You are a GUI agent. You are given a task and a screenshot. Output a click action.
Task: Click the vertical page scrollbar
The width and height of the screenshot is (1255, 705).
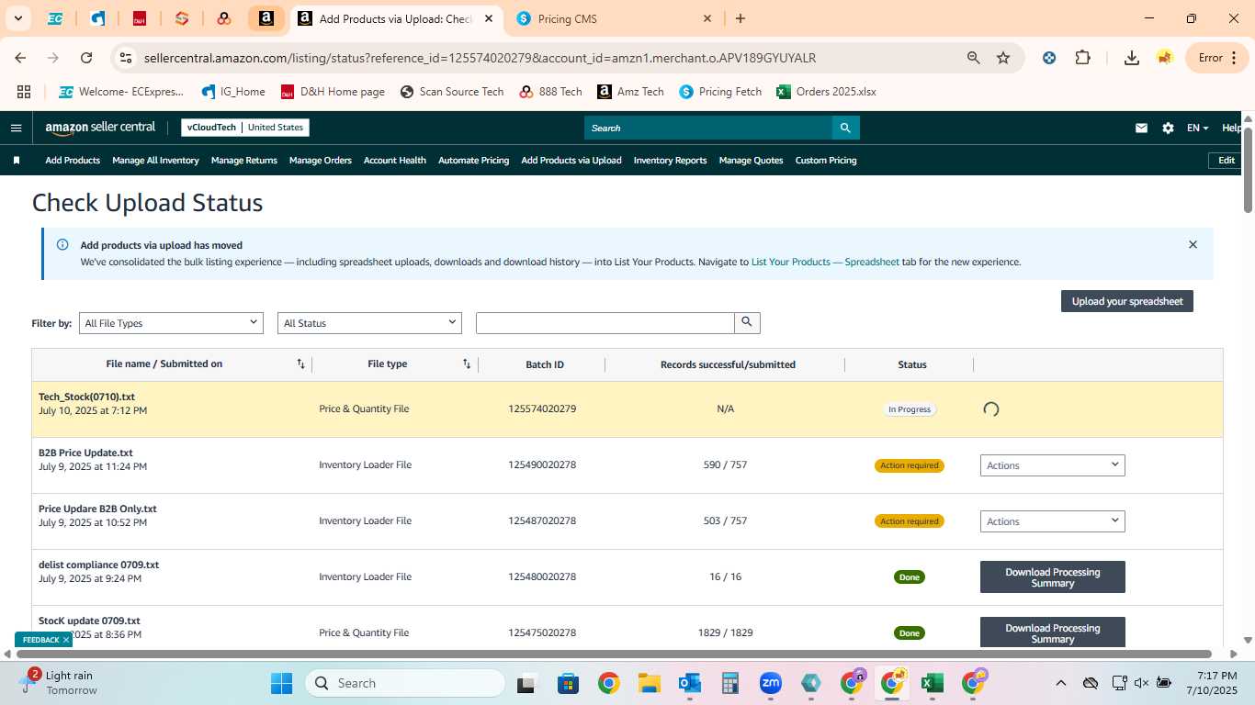point(1248,170)
